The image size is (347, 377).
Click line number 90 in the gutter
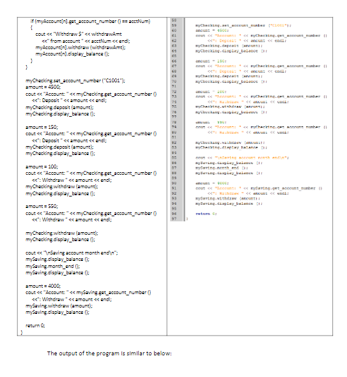coord(174,183)
